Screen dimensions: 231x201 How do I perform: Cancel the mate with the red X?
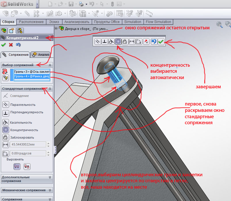[x=11, y=45]
